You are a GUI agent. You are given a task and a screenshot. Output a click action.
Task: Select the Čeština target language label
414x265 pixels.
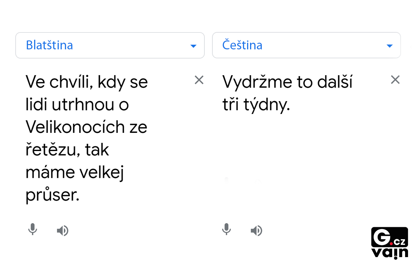(x=242, y=45)
